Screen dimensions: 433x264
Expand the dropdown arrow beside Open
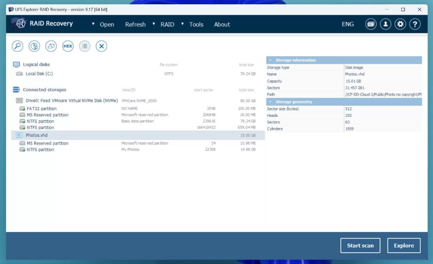click(93, 24)
